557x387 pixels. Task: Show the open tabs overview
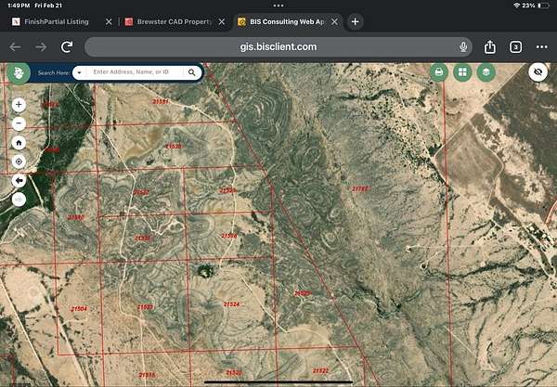[x=515, y=46]
